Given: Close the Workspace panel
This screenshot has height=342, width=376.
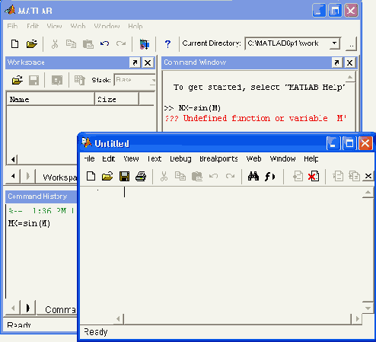Looking at the screenshot, I should coord(148,62).
